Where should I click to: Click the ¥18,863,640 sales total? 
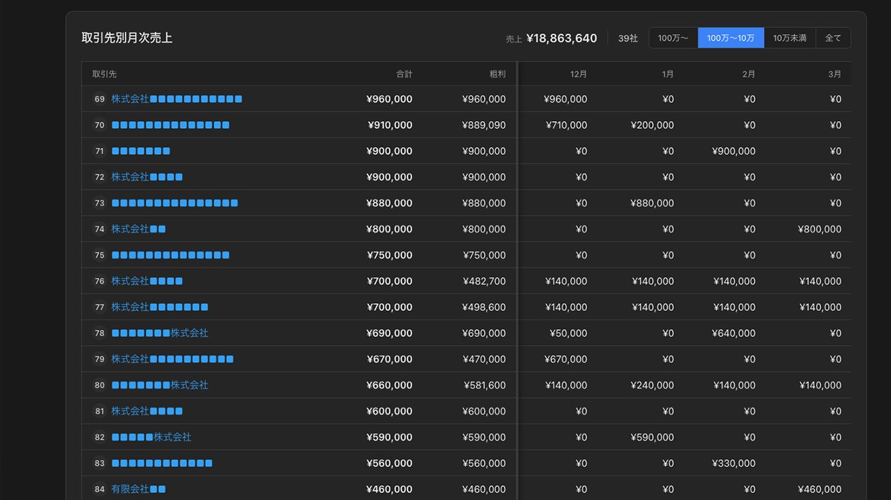[x=561, y=39]
